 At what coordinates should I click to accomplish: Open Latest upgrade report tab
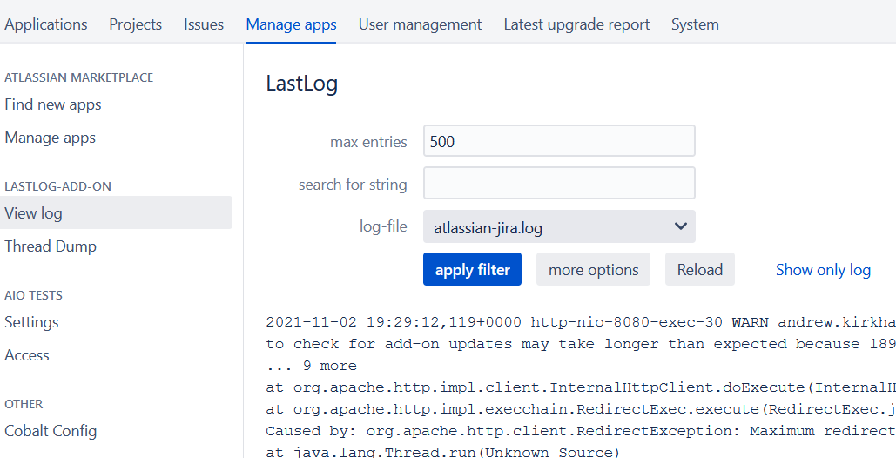pos(576,24)
